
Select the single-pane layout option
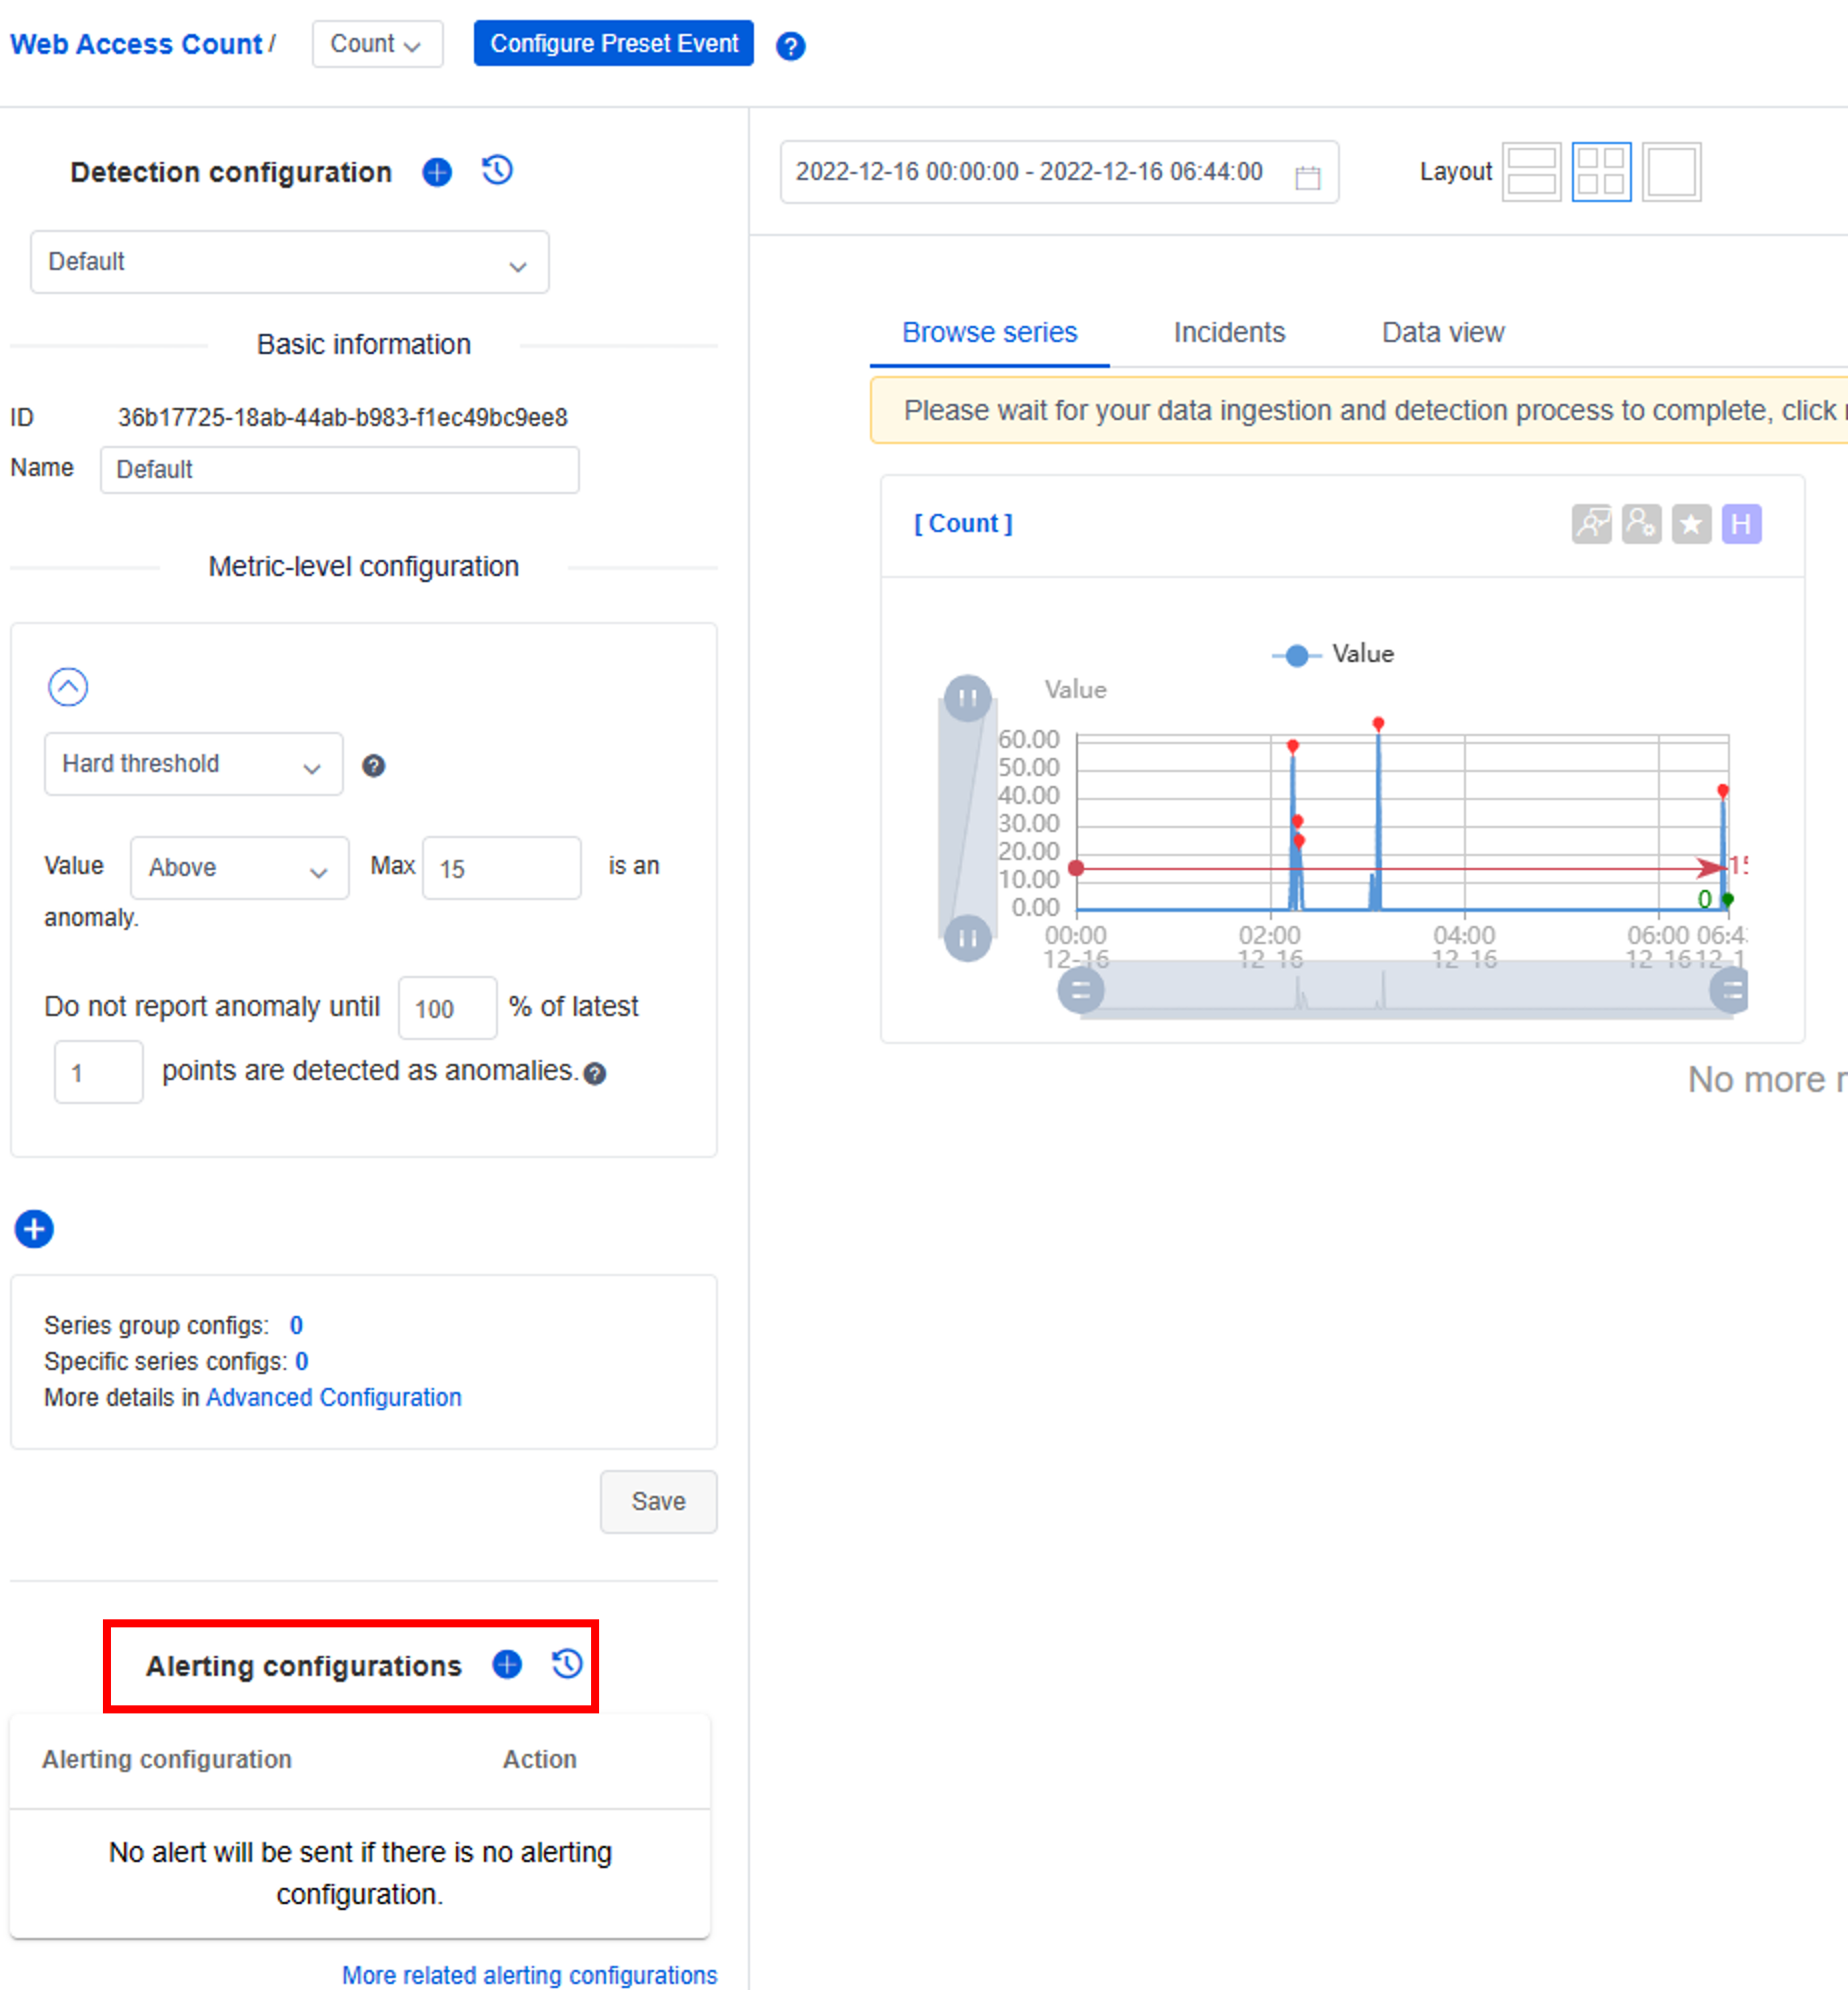(1671, 172)
